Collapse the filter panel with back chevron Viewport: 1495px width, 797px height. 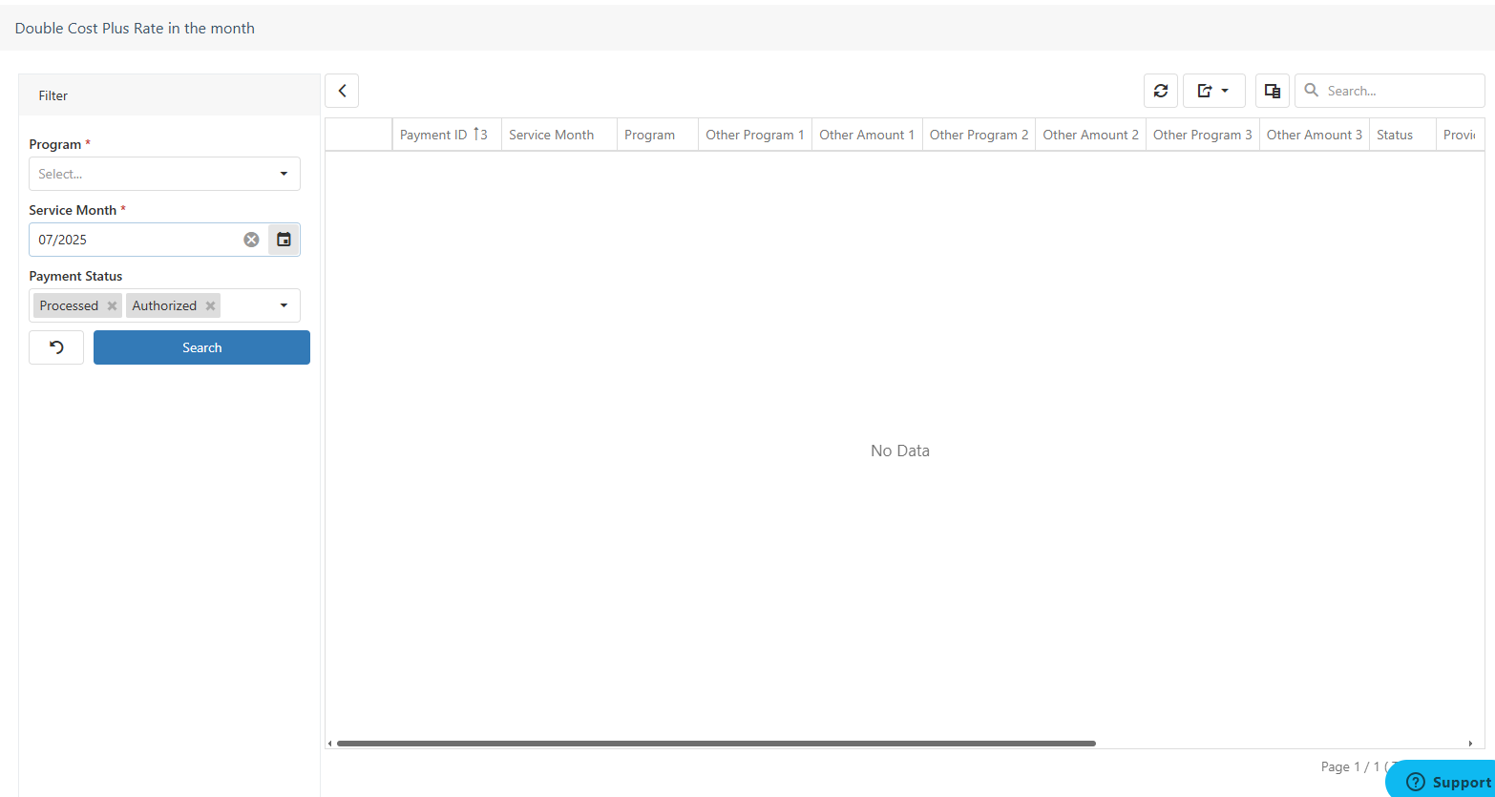point(342,91)
